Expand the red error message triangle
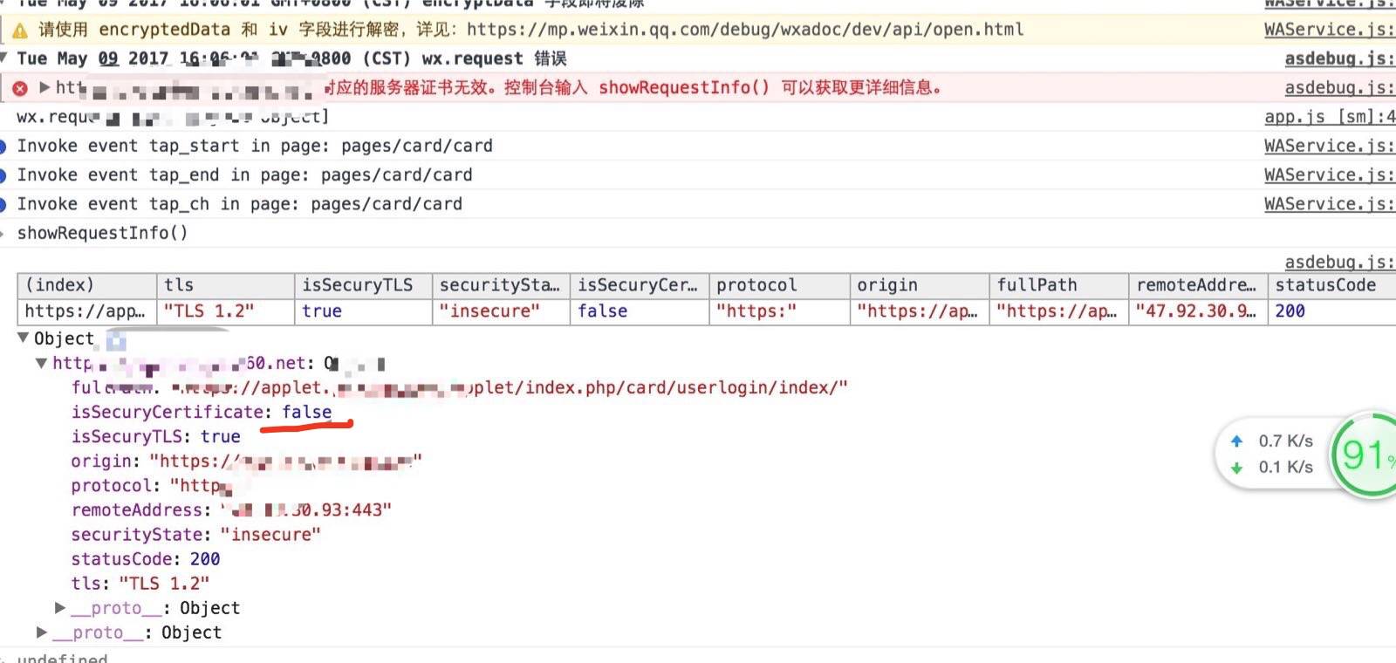Screen dimensions: 1396x663 (44, 87)
